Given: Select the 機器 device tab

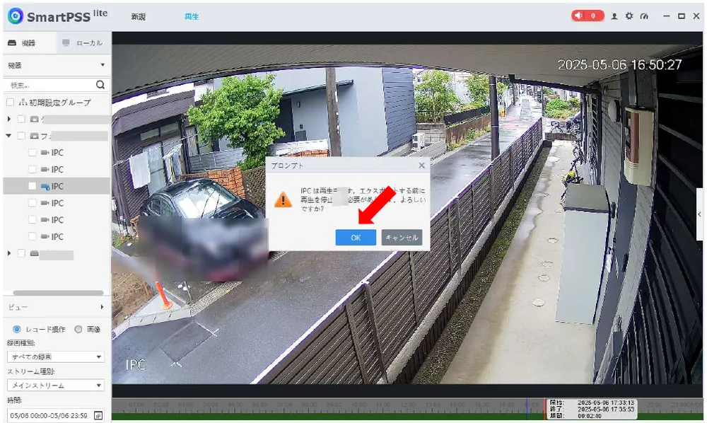Looking at the screenshot, I should (29, 43).
